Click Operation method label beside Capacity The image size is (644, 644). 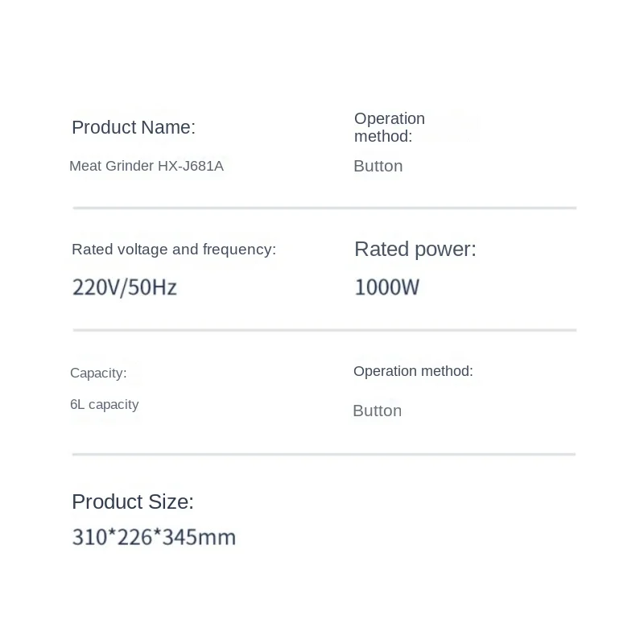(x=413, y=371)
